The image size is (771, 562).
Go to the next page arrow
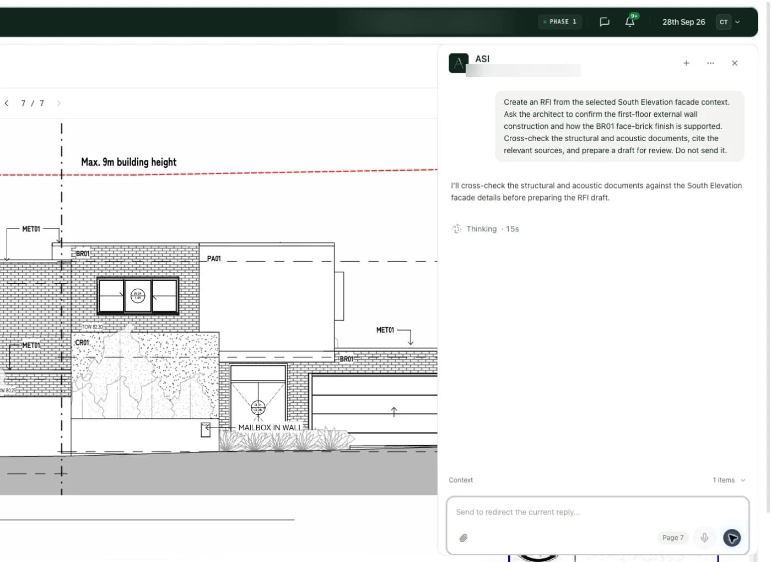pos(59,103)
